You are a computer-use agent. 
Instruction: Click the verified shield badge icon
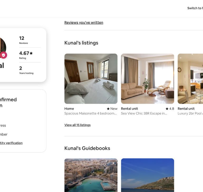click(x=3, y=55)
